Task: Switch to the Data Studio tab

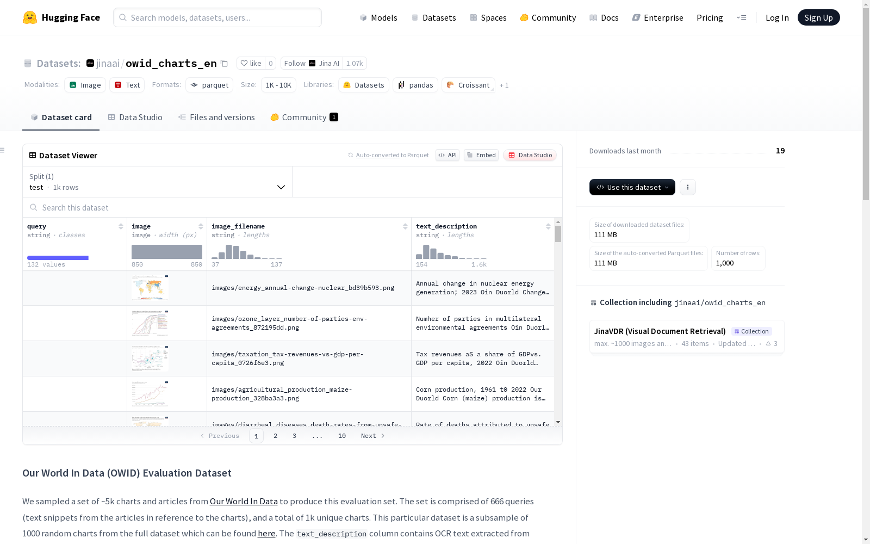Action: click(x=135, y=118)
